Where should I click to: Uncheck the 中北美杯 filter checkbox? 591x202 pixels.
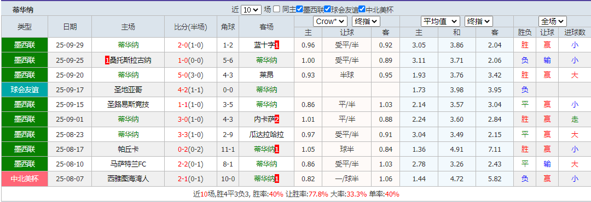pyautogui.click(x=362, y=9)
